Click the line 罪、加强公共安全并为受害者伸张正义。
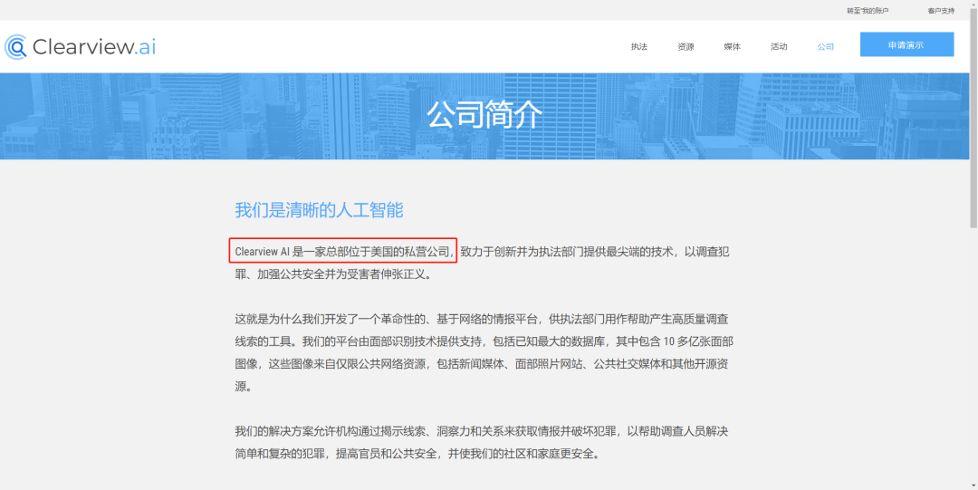The width and height of the screenshot is (978, 490). (x=332, y=274)
